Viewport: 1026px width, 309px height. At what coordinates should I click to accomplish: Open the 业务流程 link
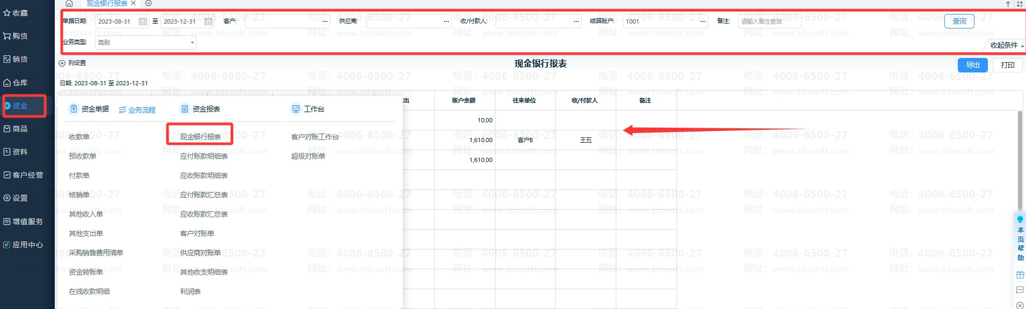(137, 110)
